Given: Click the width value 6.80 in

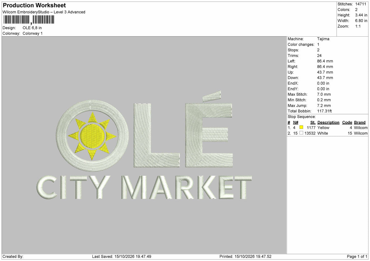Looking at the screenshot, I should click(361, 21).
